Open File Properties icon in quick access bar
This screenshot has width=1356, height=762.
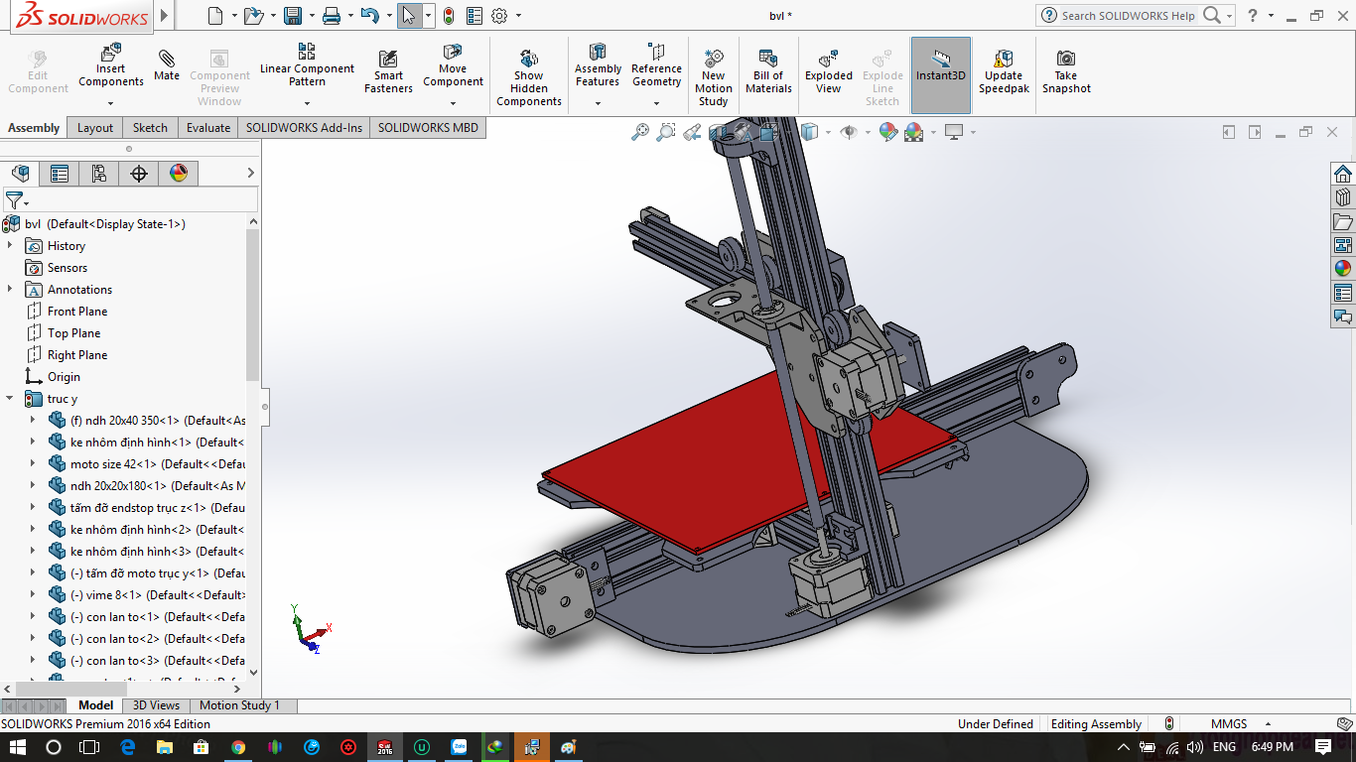tap(475, 16)
